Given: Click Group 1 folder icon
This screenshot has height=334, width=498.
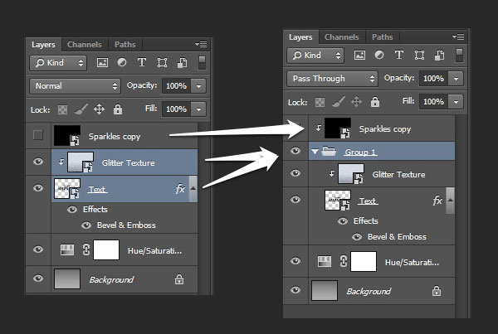Looking at the screenshot, I should pyautogui.click(x=329, y=152).
